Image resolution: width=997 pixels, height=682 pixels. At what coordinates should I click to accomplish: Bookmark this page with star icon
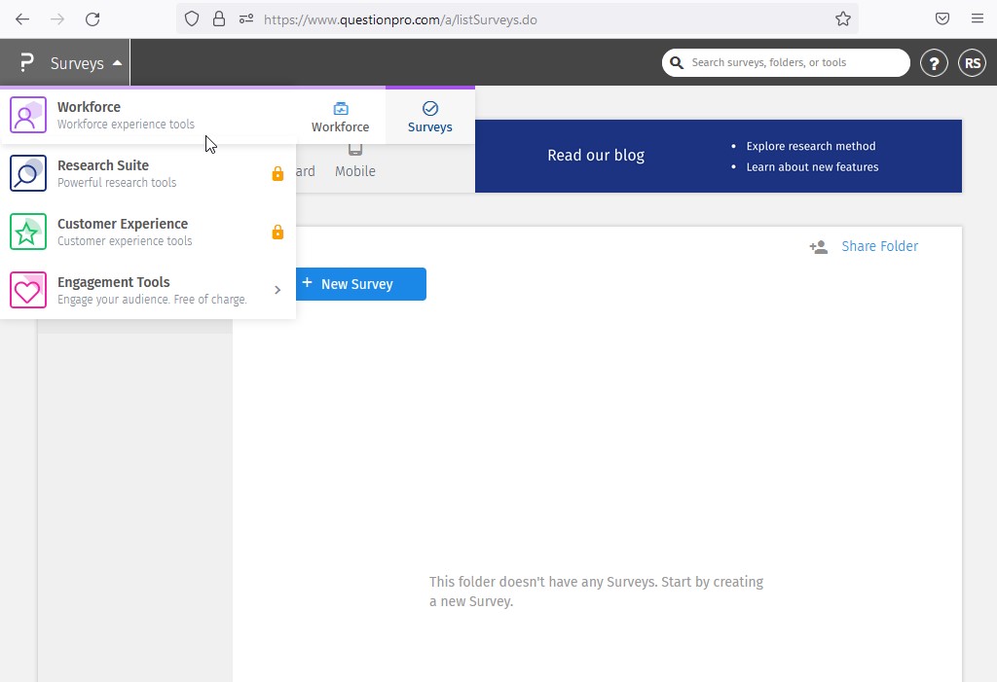pyautogui.click(x=843, y=19)
